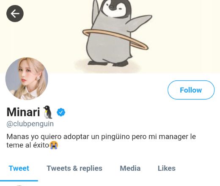220x186 pixels.
Task: Click the blue verified badge
Action: (61, 112)
